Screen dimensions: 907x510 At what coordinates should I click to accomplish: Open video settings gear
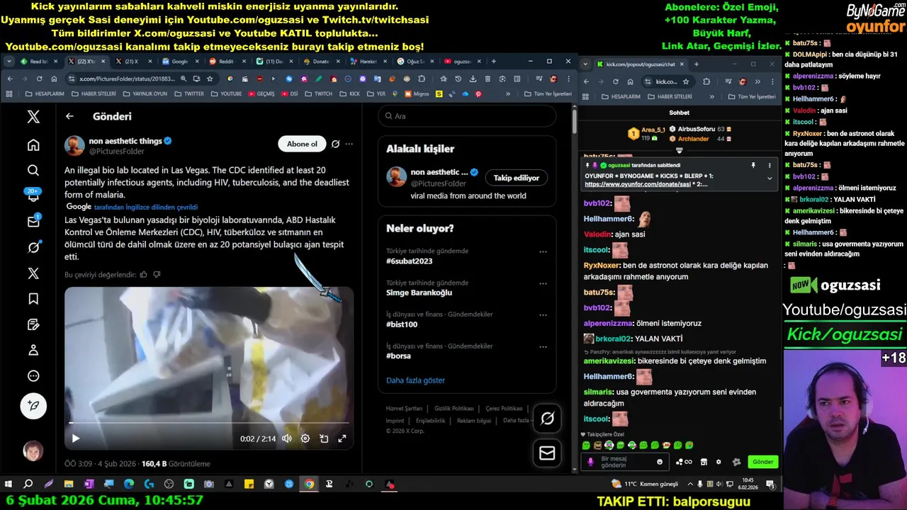pos(305,438)
